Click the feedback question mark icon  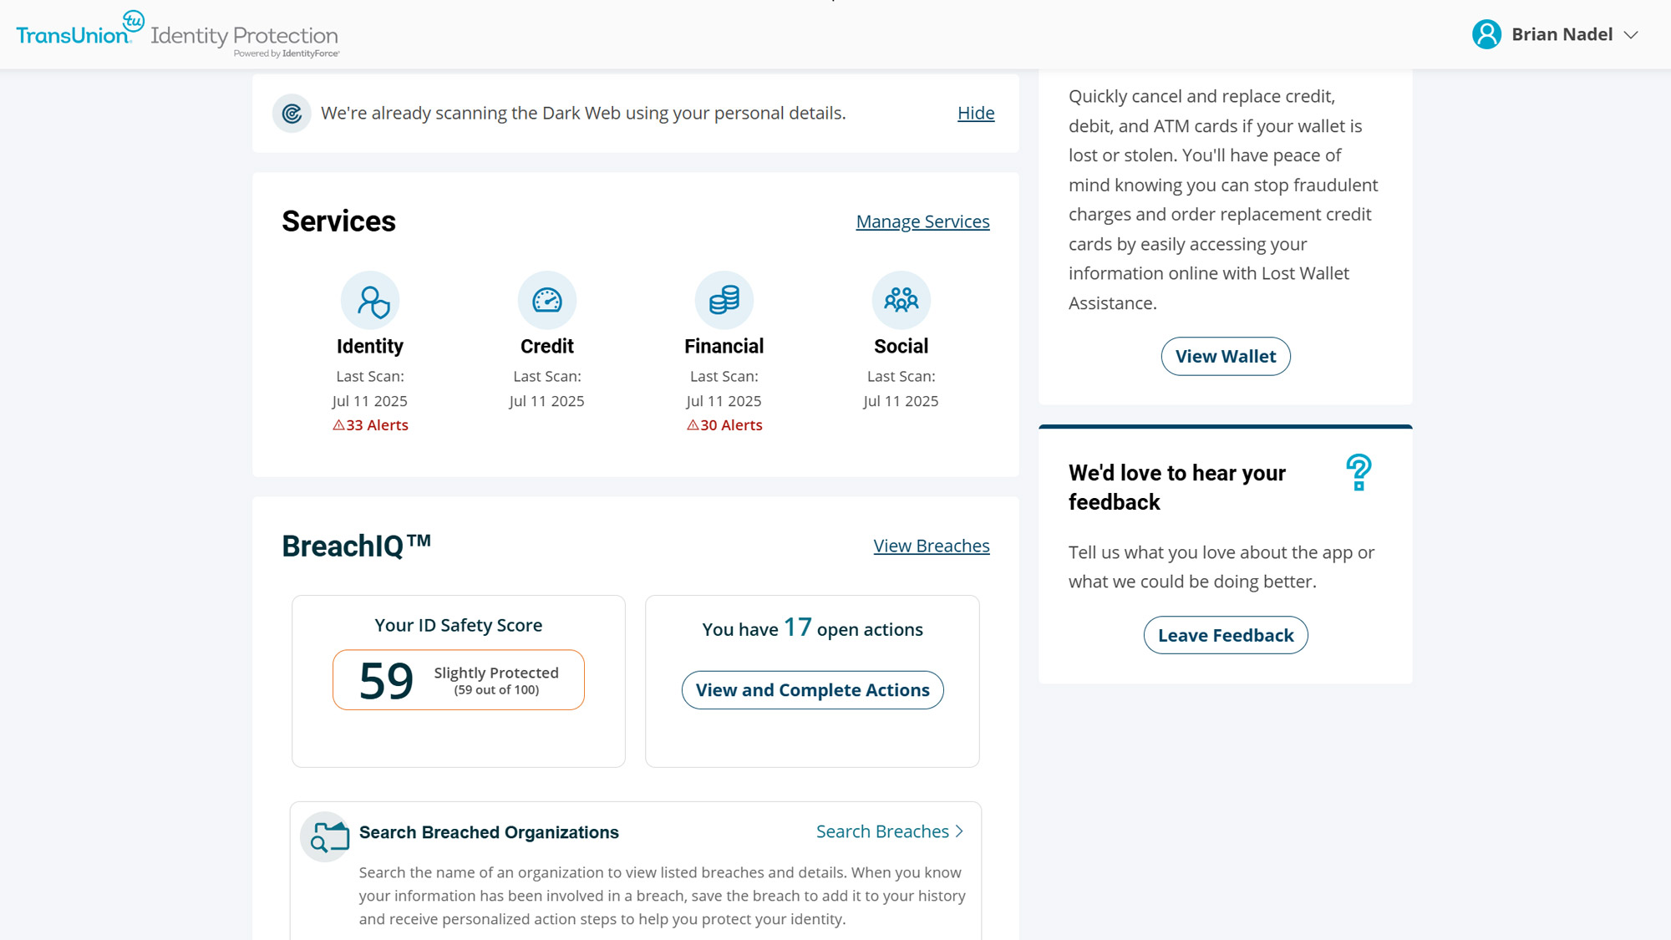(x=1359, y=473)
